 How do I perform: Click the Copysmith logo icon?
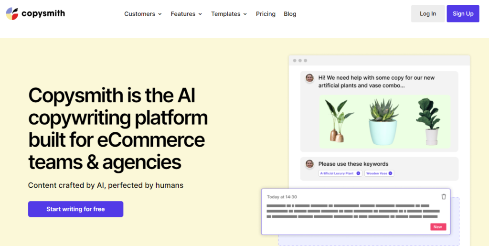12,14
